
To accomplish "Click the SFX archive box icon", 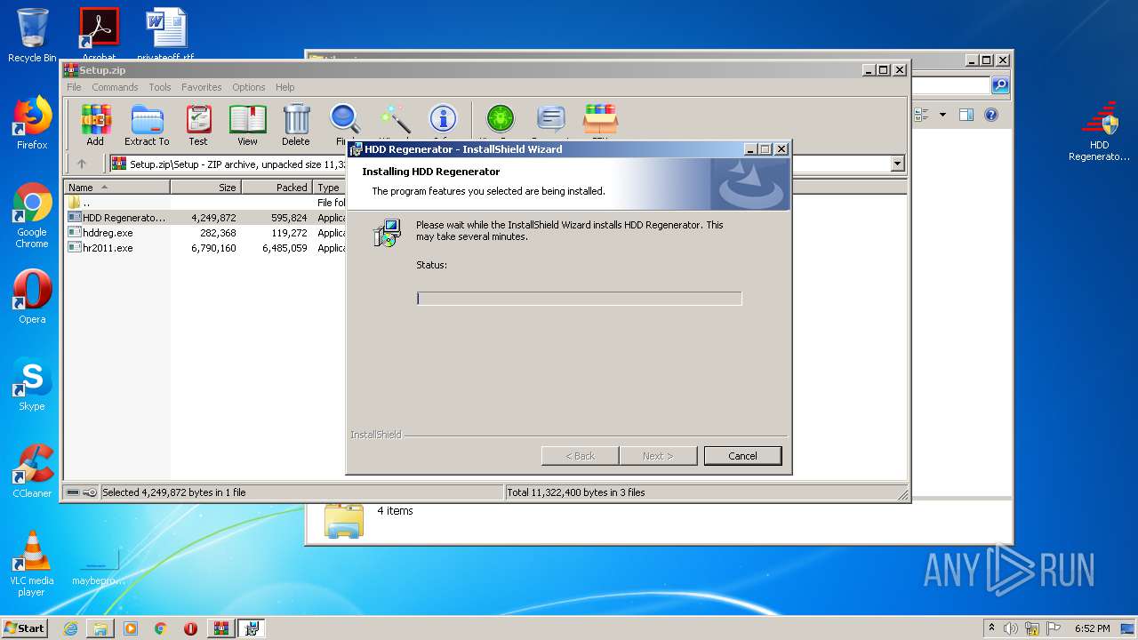I will pyautogui.click(x=600, y=119).
